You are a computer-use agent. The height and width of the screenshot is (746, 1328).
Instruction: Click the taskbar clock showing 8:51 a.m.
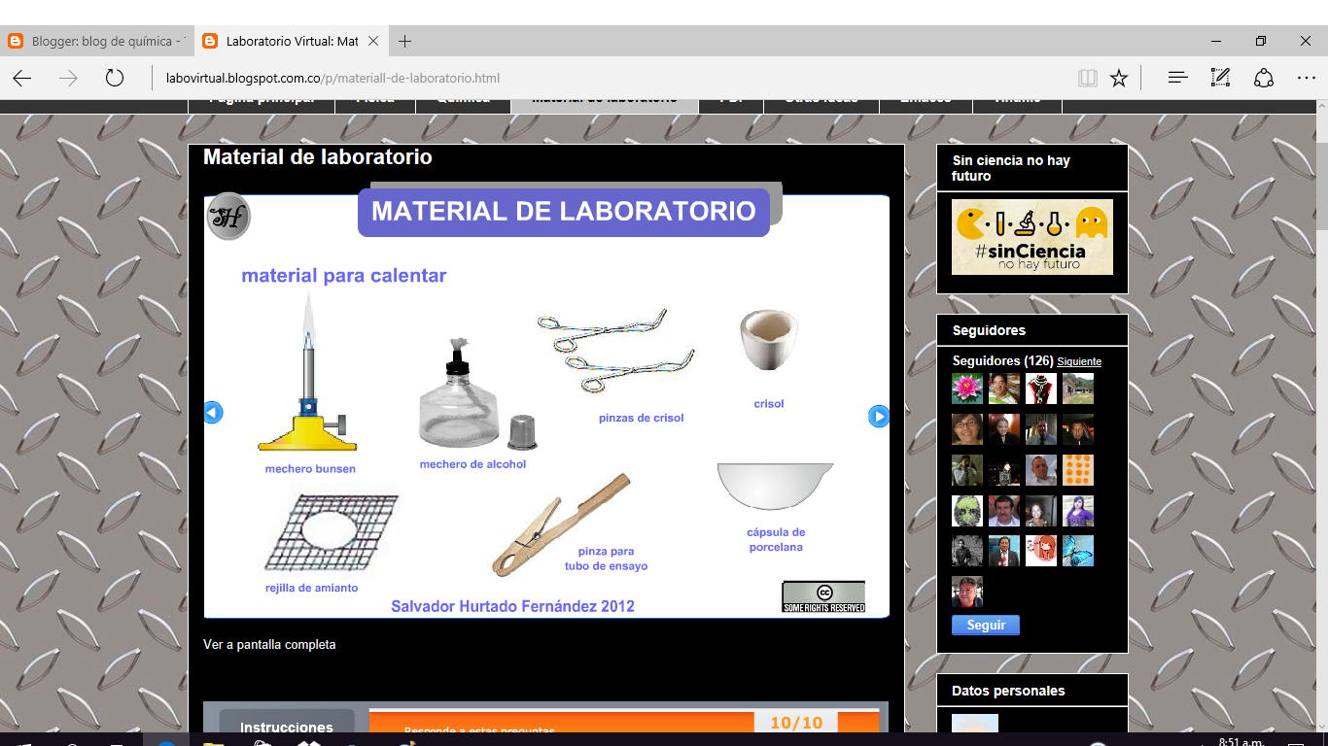click(1241, 741)
